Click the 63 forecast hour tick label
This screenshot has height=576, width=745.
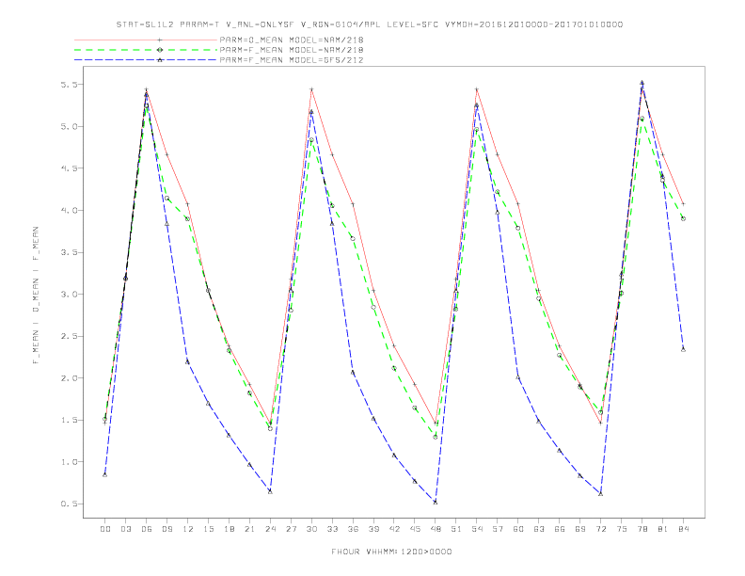coord(539,529)
